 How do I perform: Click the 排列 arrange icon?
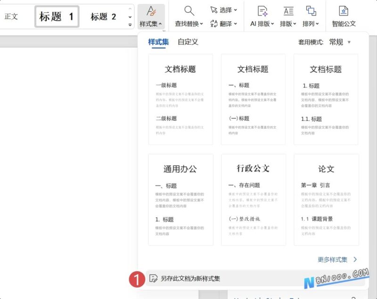coord(311,11)
